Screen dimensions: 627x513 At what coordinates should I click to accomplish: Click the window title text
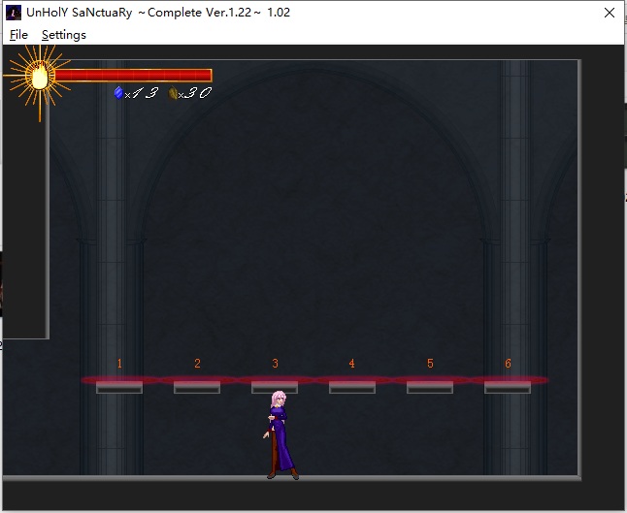[x=158, y=13]
